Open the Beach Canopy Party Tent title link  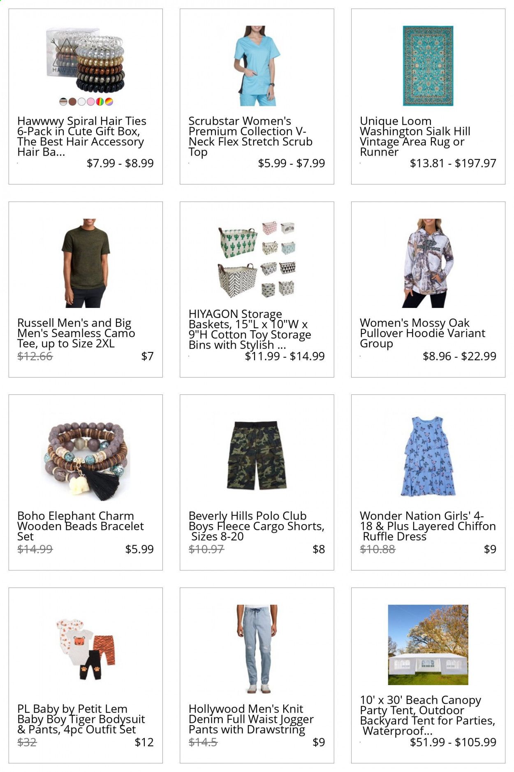click(428, 716)
